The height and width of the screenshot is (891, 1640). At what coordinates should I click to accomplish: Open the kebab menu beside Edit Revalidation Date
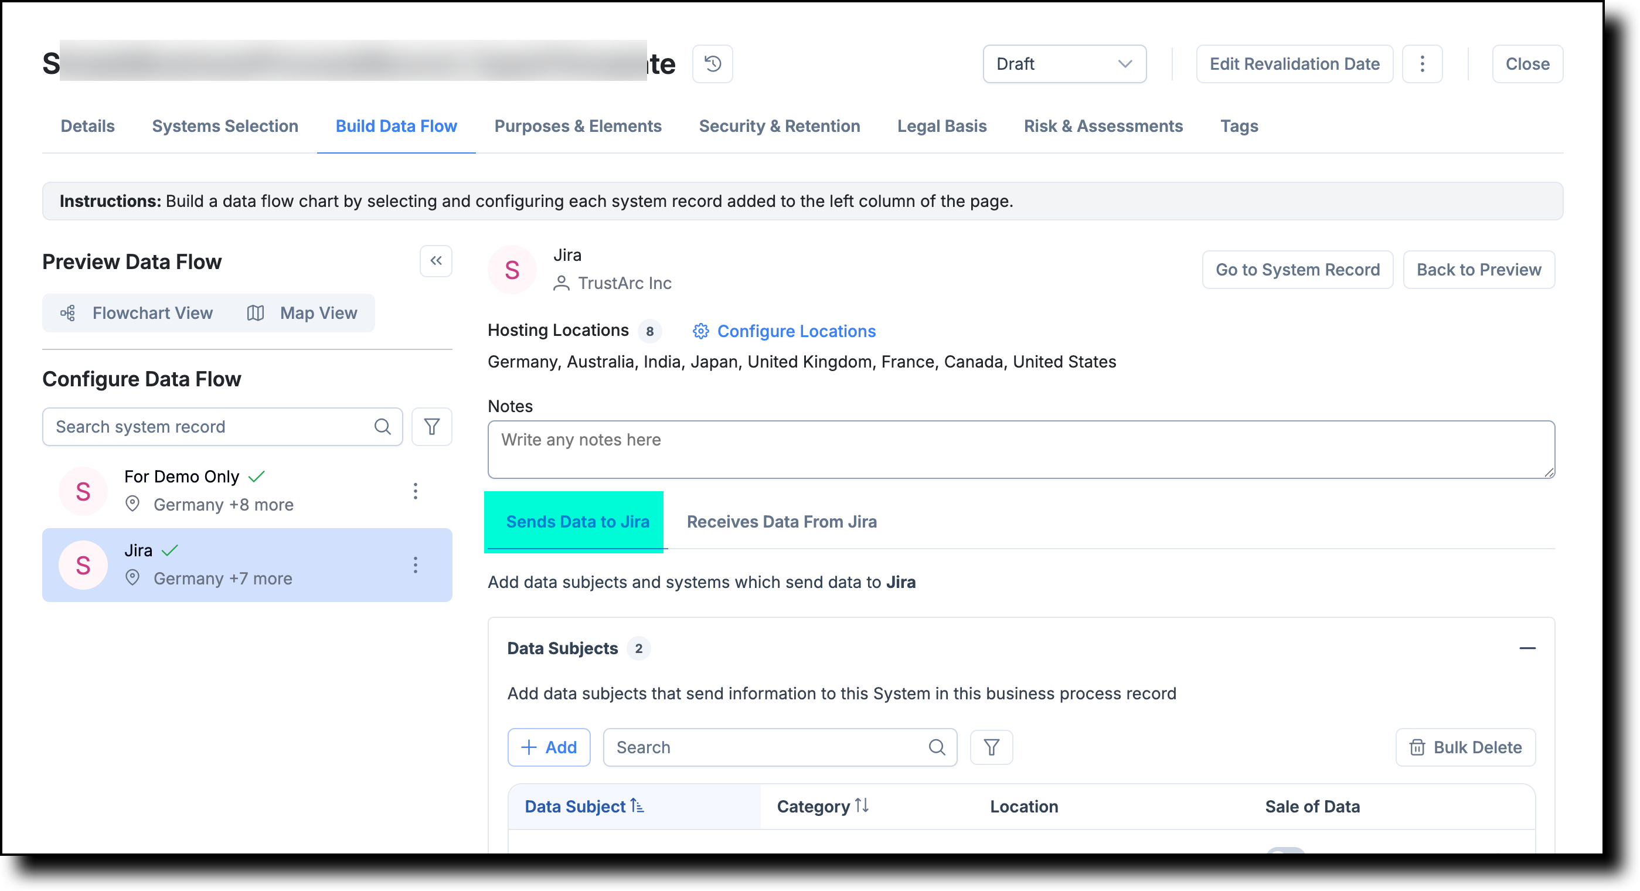(1421, 64)
